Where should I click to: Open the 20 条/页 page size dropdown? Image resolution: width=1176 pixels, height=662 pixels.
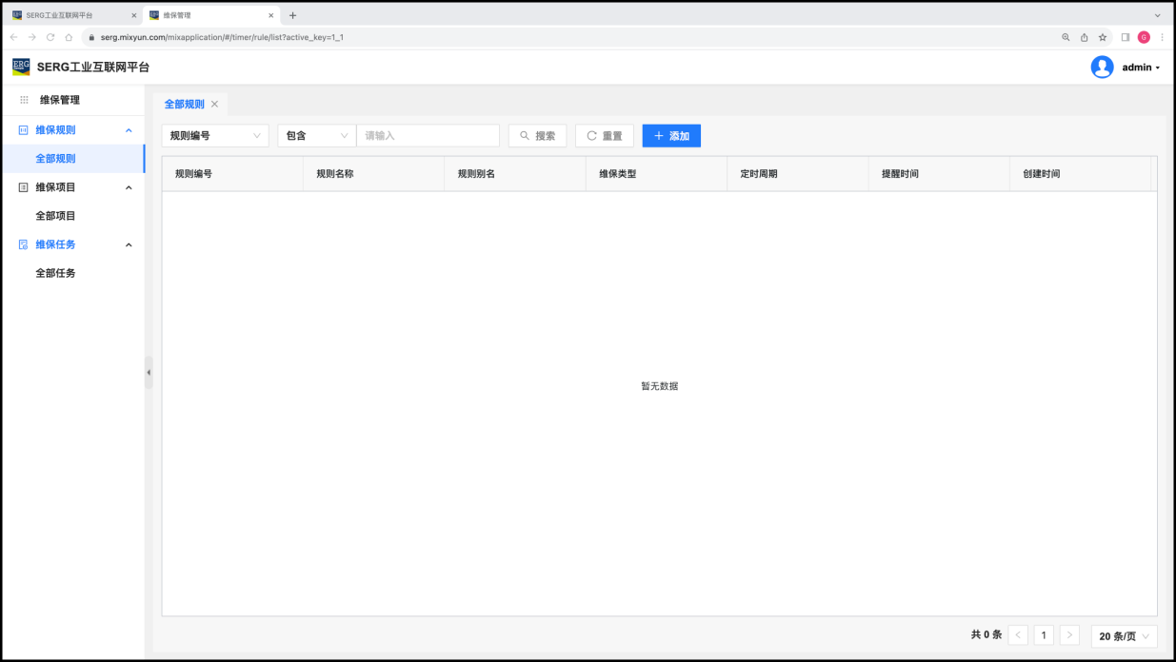point(1124,636)
